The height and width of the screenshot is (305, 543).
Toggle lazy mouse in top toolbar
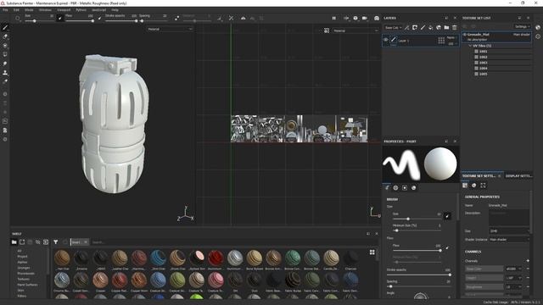point(177,18)
